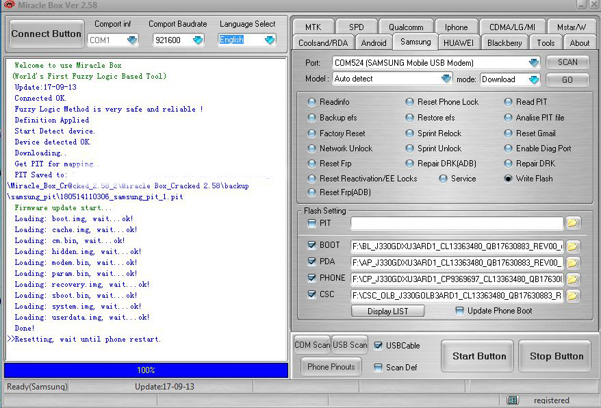Open the HUAWEI tab

(x=458, y=42)
